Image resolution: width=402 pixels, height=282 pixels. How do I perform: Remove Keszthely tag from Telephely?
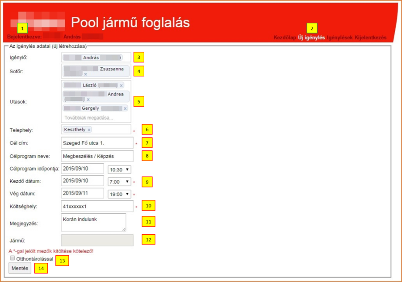89,130
